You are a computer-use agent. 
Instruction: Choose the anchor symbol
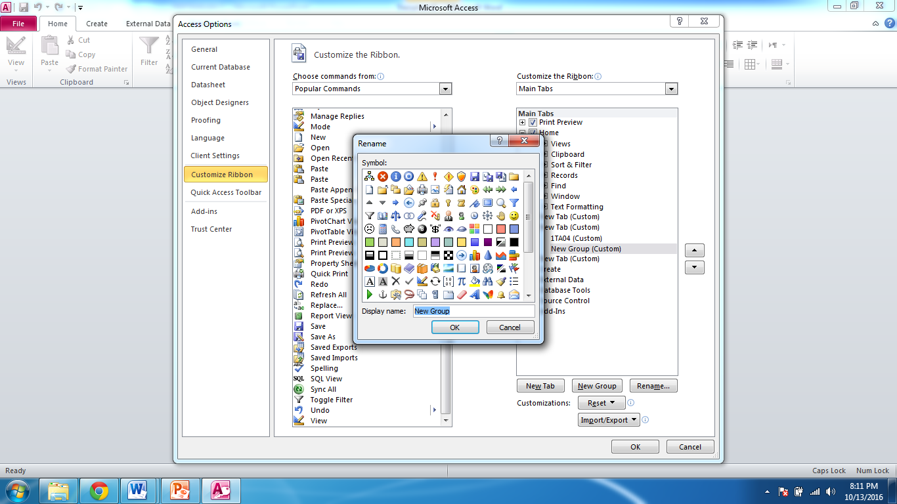coord(382,295)
